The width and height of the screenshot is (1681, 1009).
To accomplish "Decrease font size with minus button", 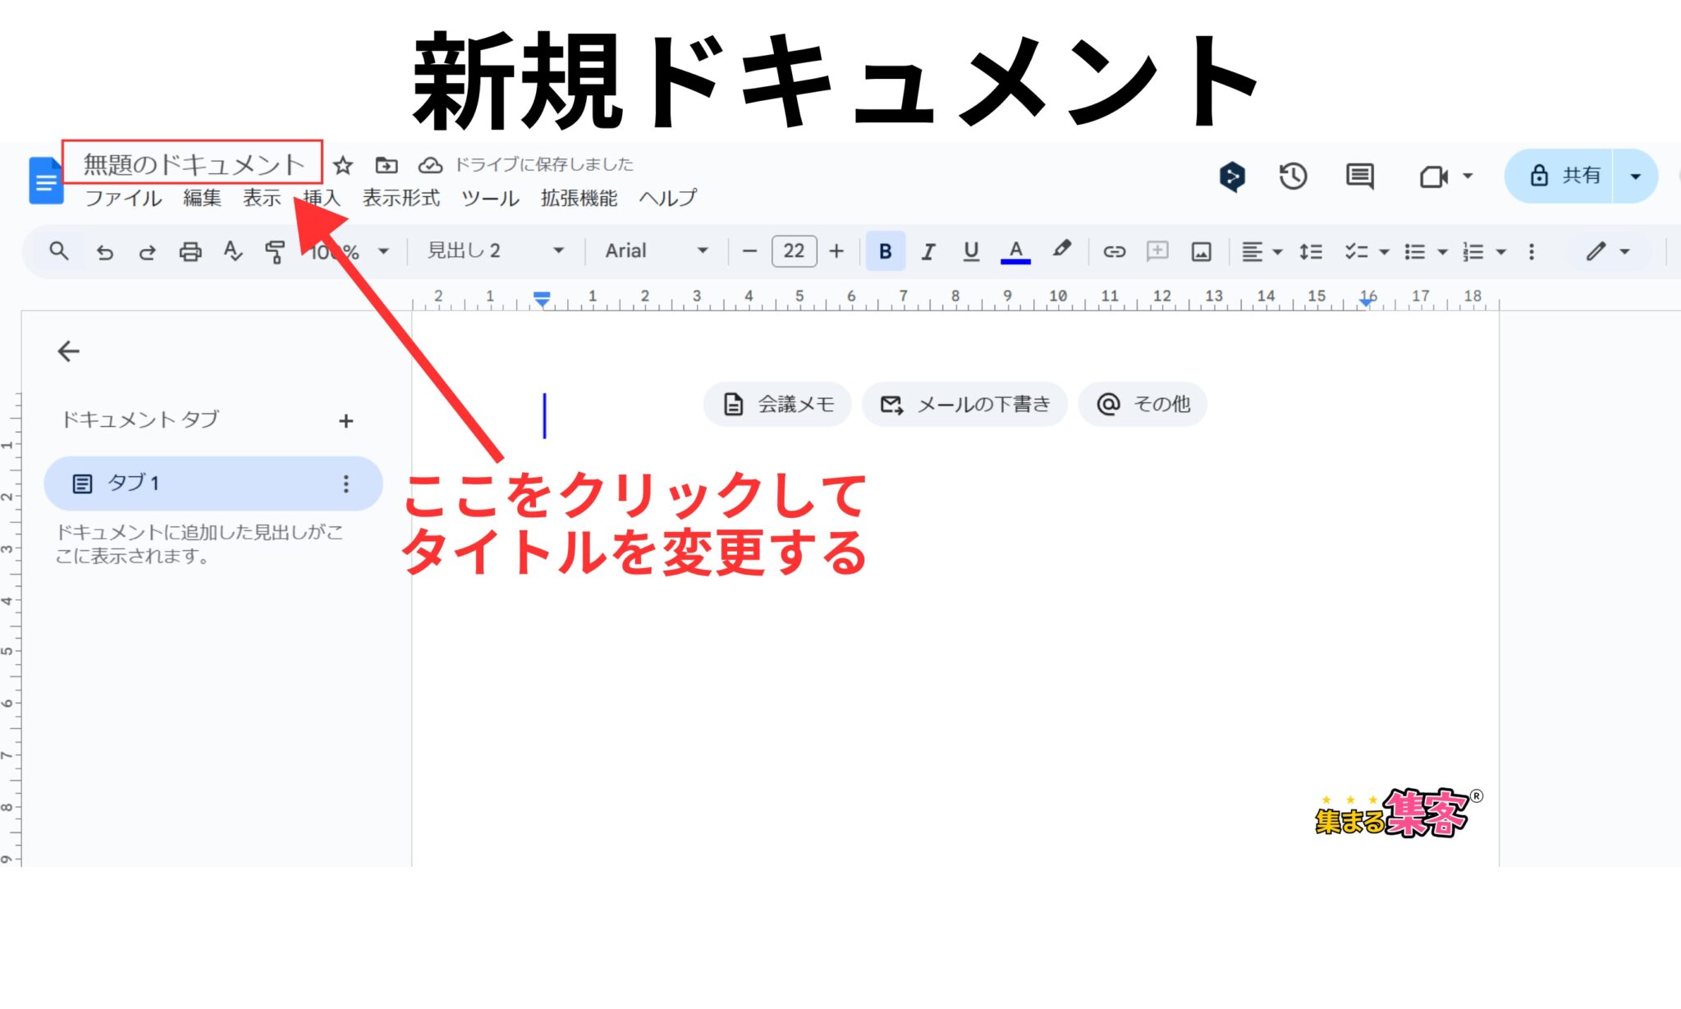I will pyautogui.click(x=749, y=251).
